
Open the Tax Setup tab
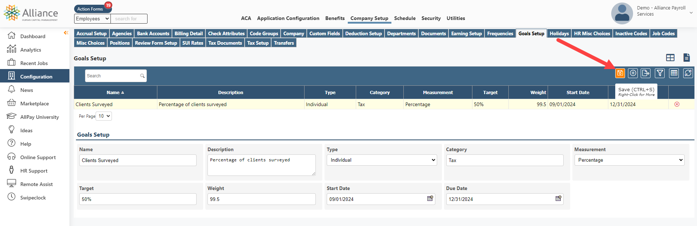(x=258, y=43)
